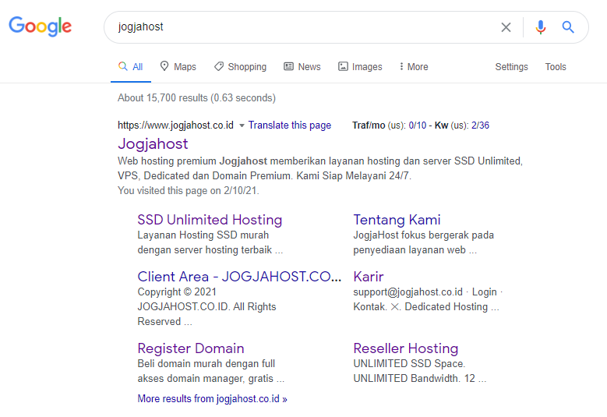Click the About 15,700 results text
Image resolution: width=607 pixels, height=417 pixels.
196,97
